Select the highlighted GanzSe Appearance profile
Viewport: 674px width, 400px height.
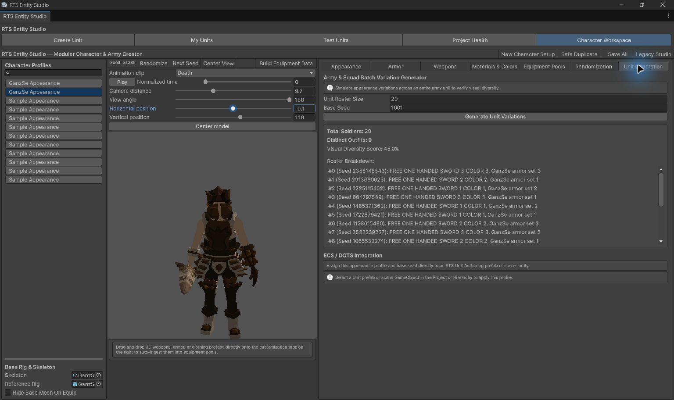[54, 92]
